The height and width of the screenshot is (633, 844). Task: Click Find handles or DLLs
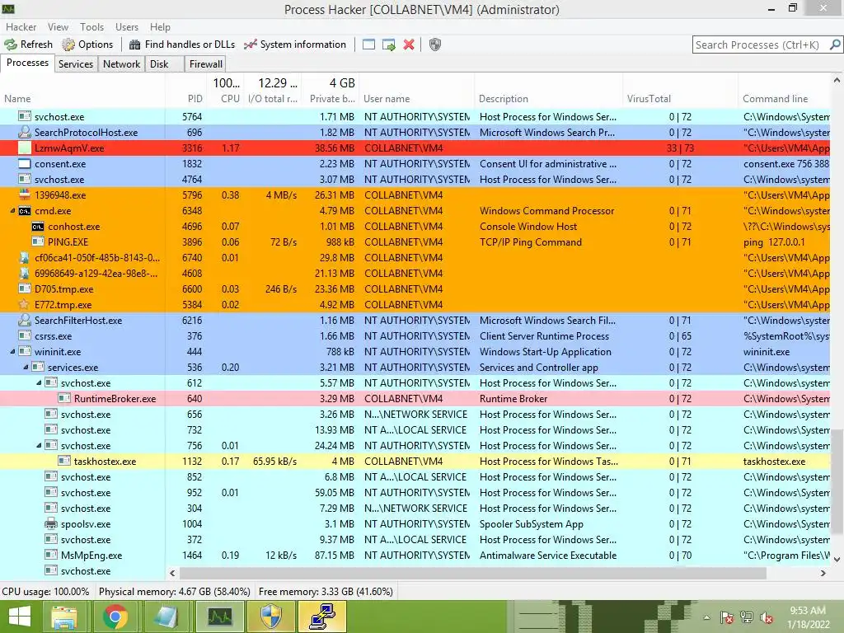[182, 45]
